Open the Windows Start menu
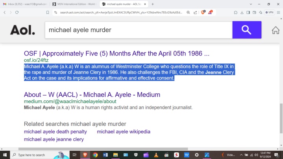Screen dimensions: 283x159 [x=5, y=155]
